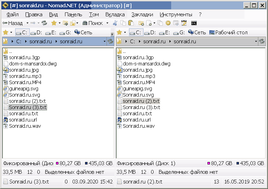The width and height of the screenshot is (268, 189).
Task: Click the refresh icon in the main toolbar
Action: pos(44,23)
